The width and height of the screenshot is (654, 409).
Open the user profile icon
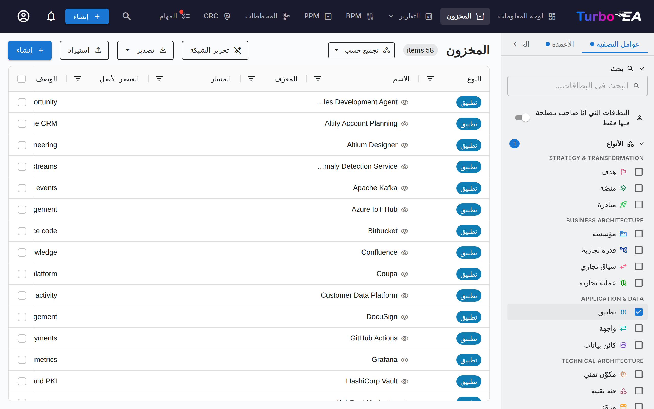(24, 16)
